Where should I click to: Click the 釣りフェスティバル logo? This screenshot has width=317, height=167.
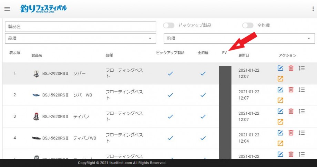click(x=43, y=9)
